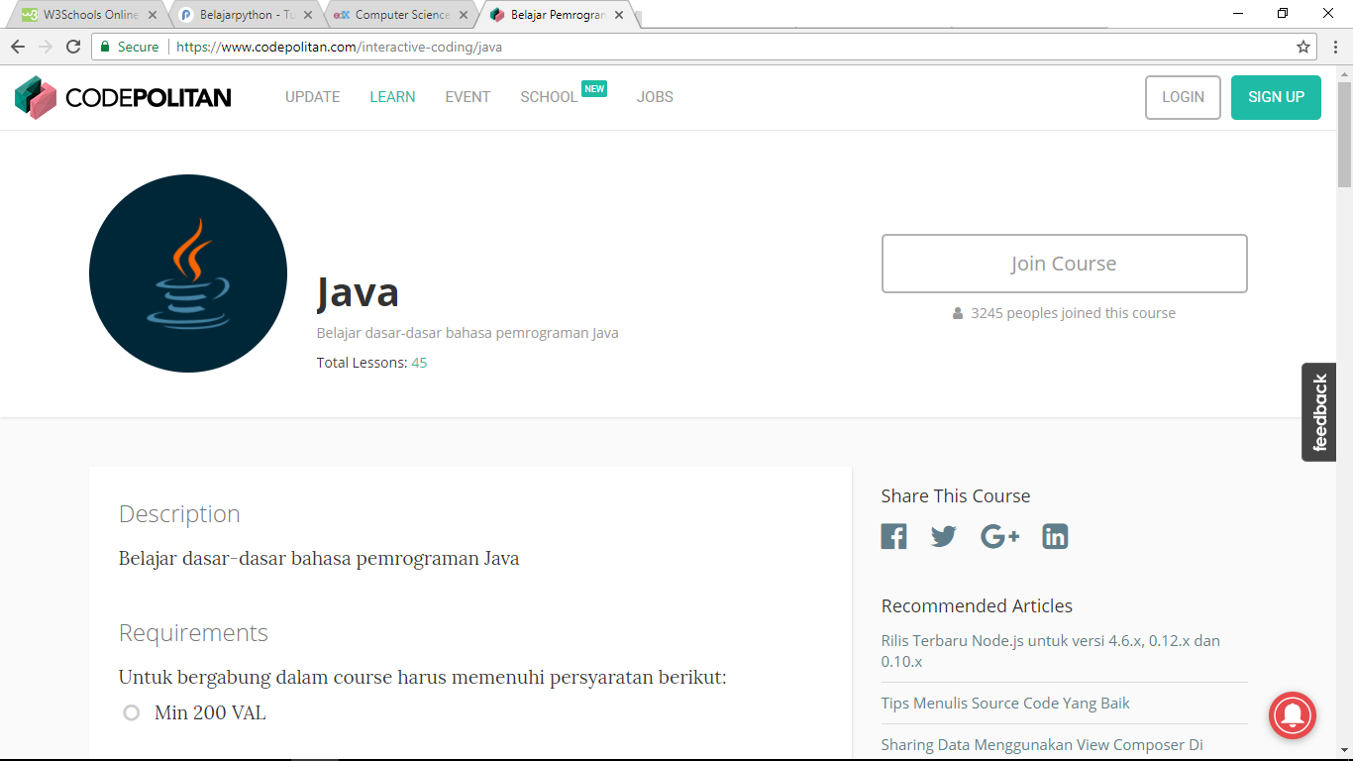Image resolution: width=1353 pixels, height=761 pixels.
Task: Open the SCHOOL menu item
Action: (549, 97)
